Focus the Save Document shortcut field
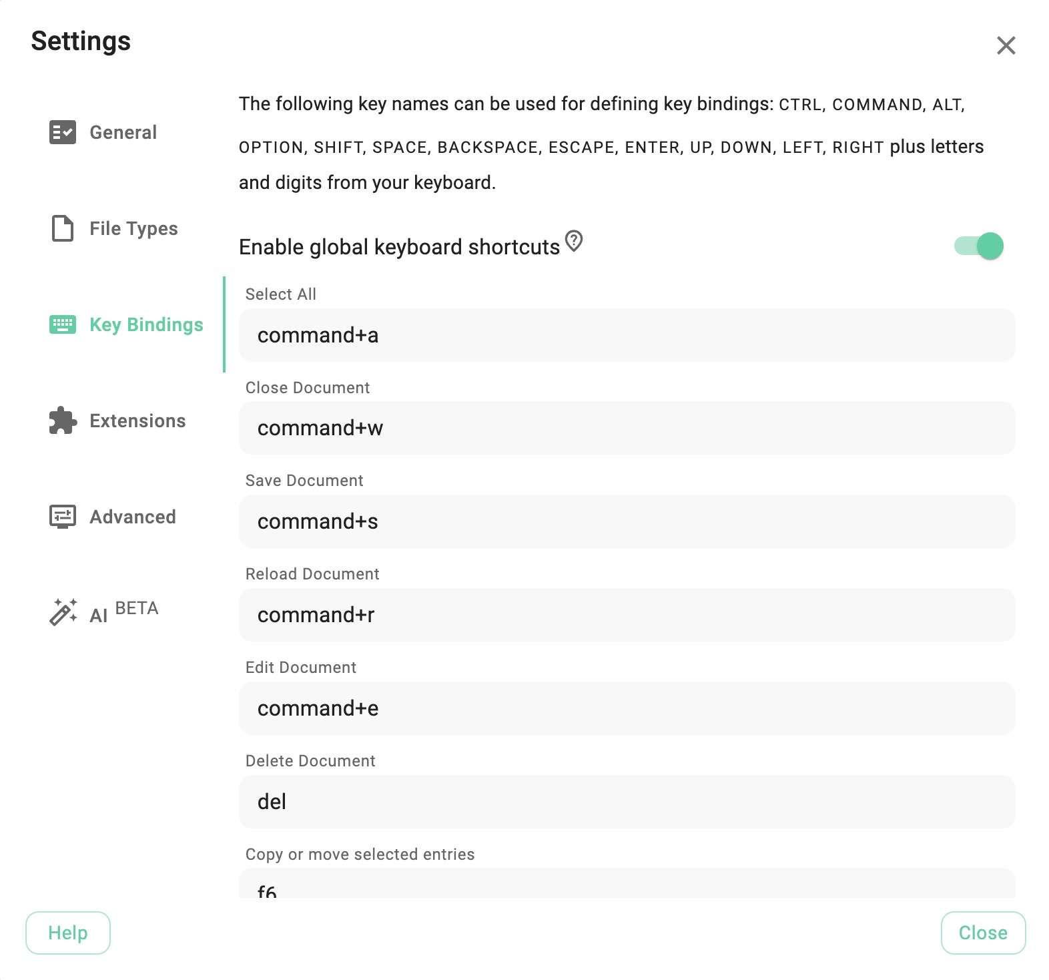Viewport: 1049px width, 980px height. tap(627, 521)
